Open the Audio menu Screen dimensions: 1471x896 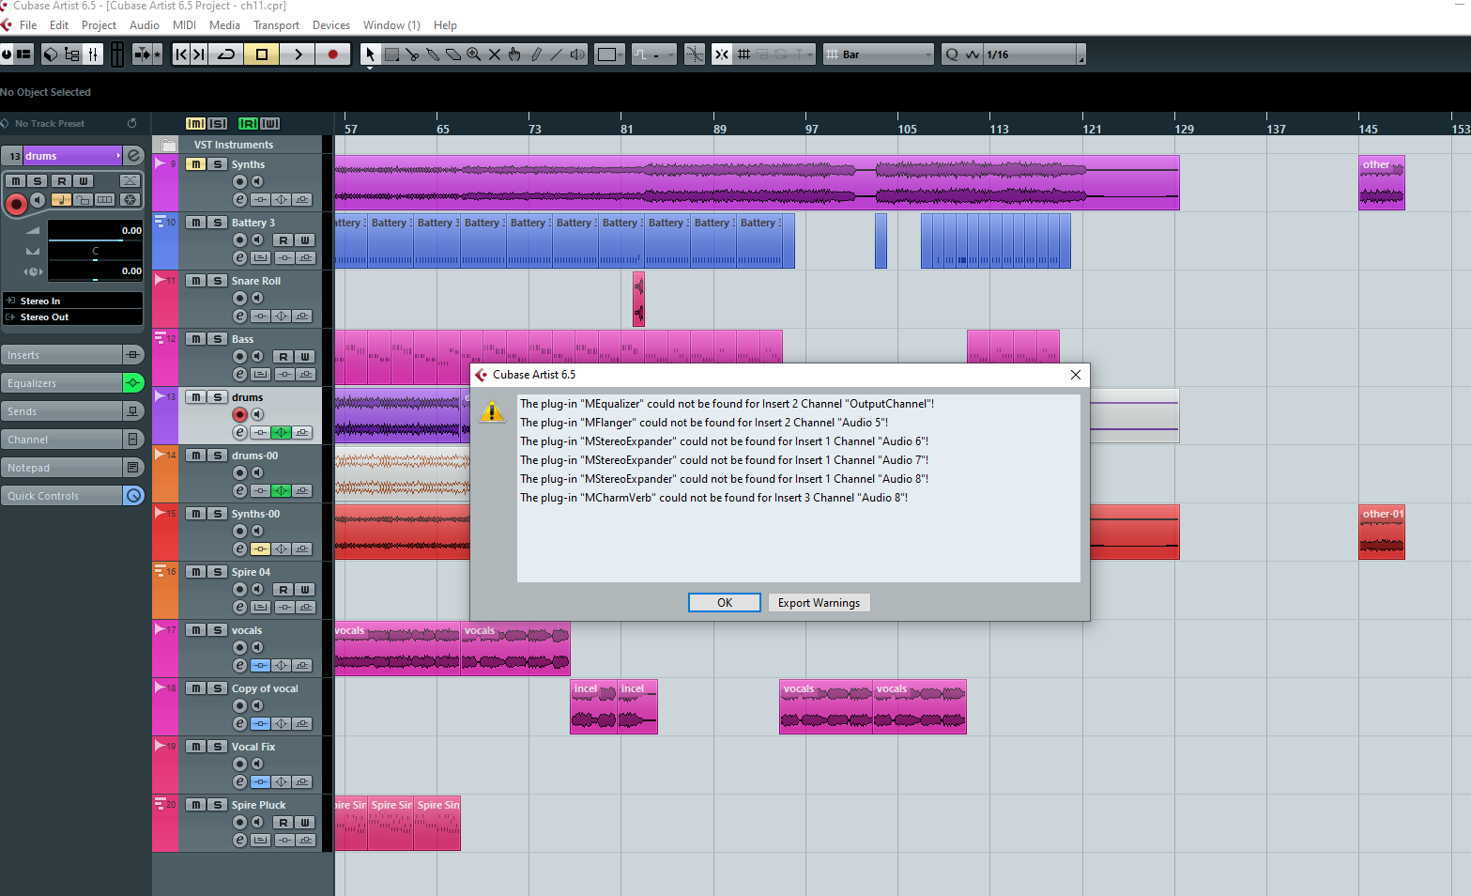tap(145, 25)
